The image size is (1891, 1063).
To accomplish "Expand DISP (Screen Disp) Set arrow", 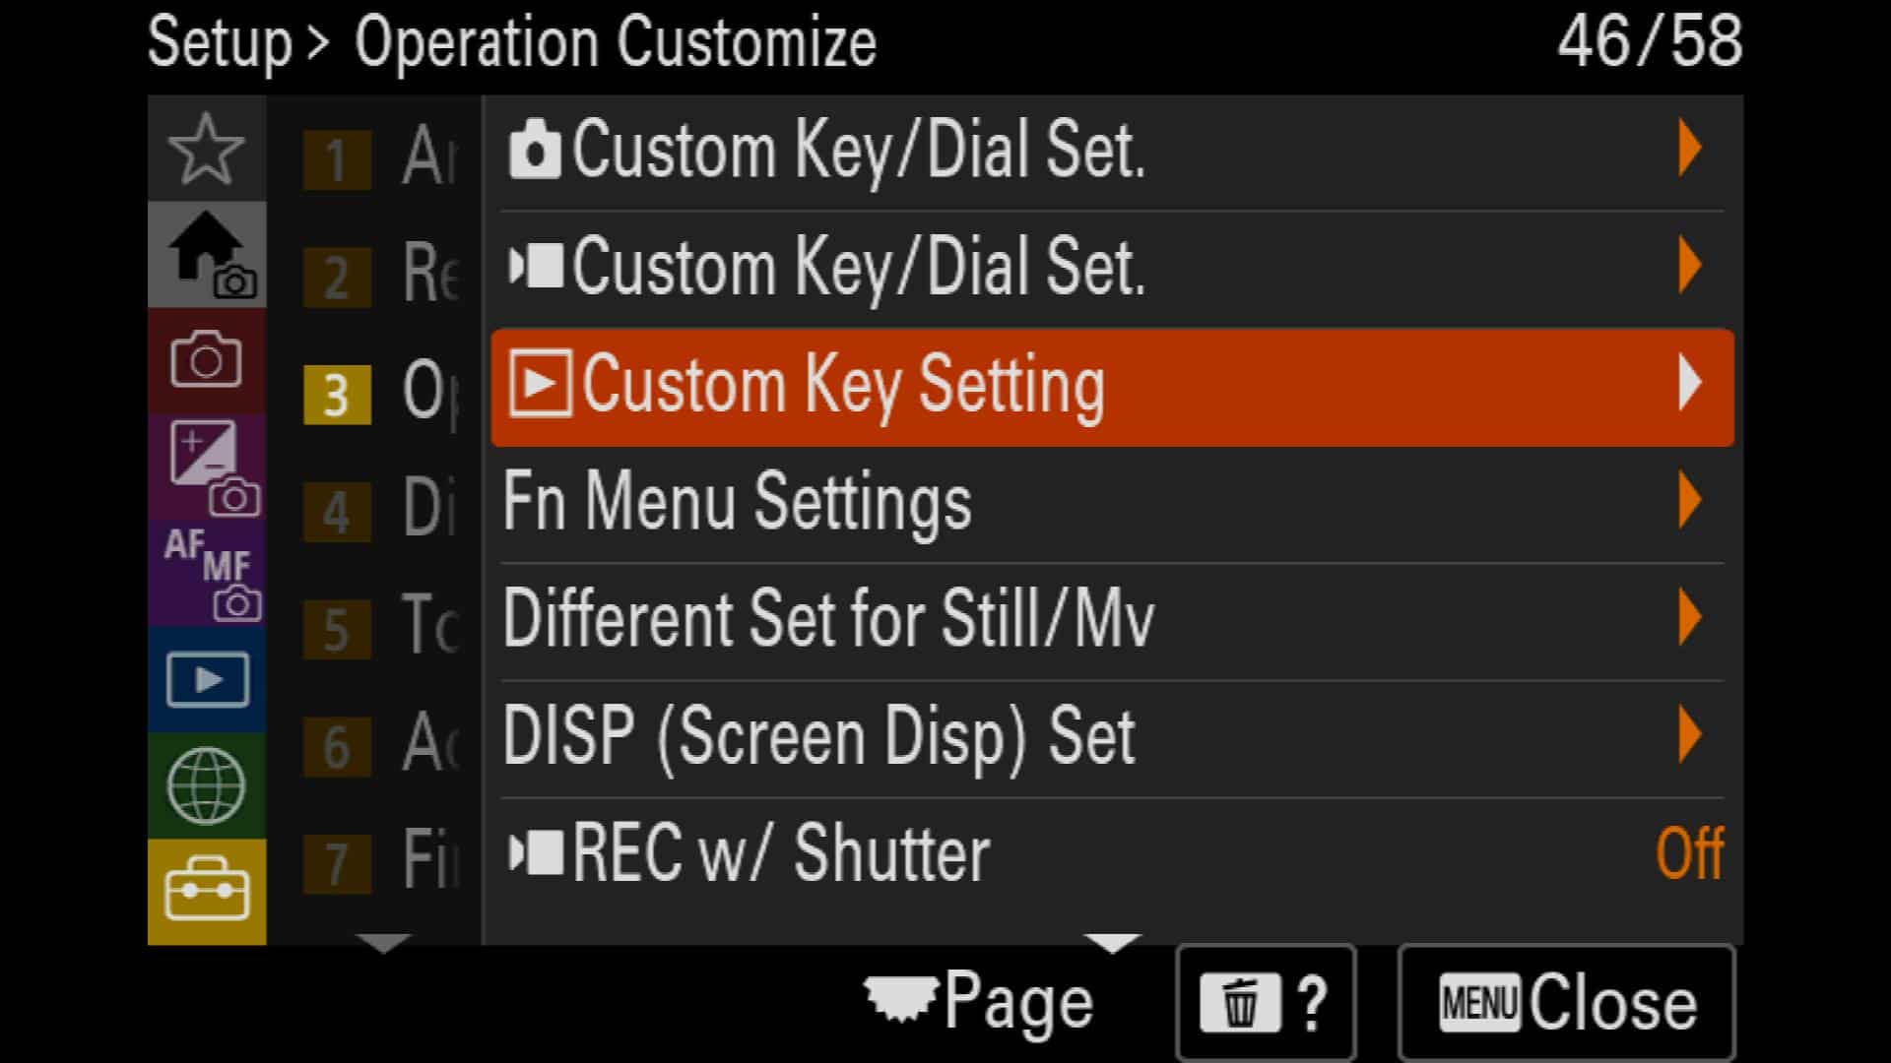I will coord(1690,735).
